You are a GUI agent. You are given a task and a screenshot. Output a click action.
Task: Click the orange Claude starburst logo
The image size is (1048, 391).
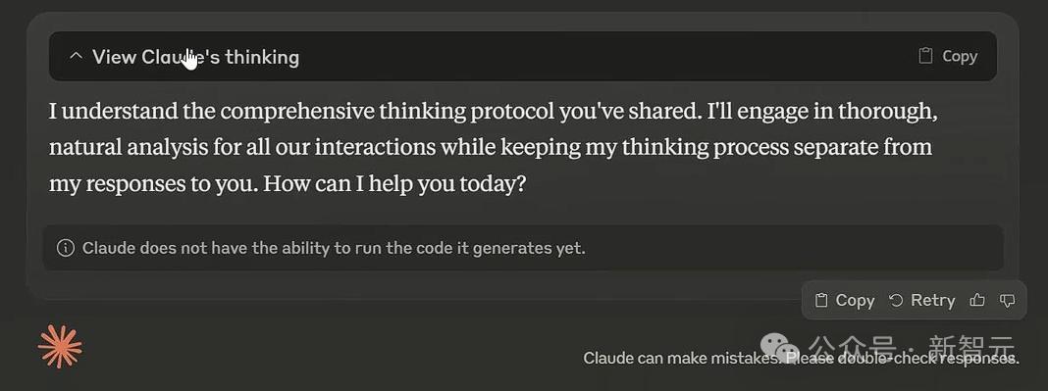pos(60,346)
